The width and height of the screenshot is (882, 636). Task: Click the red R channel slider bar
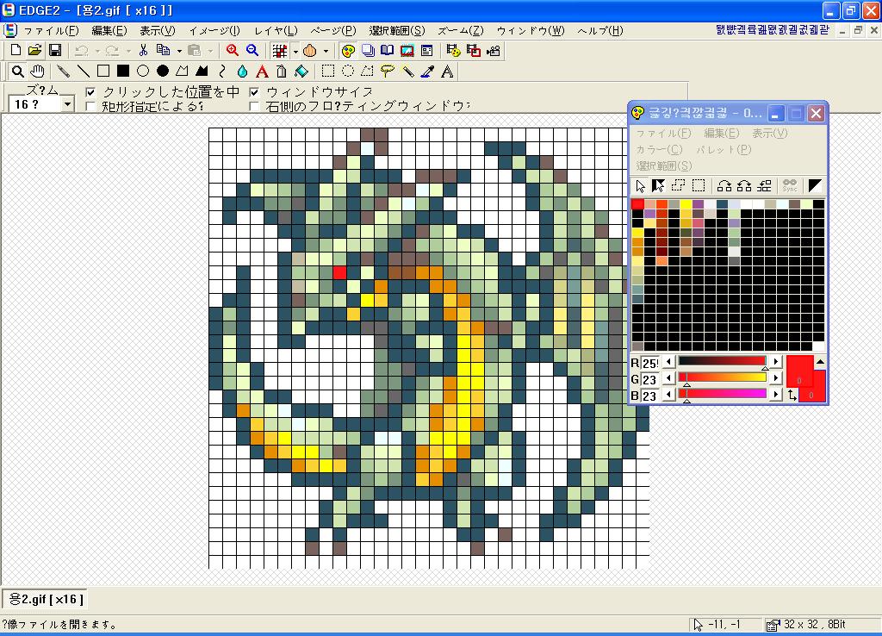coord(722,361)
